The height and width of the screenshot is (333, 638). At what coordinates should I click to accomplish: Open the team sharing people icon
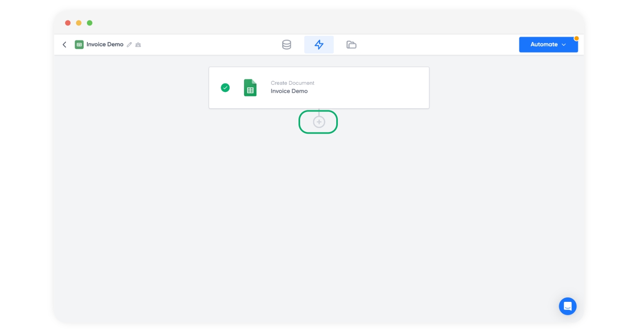coord(138,45)
